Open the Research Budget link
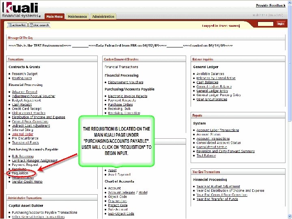The height and width of the screenshot is (219, 292). click(25, 74)
